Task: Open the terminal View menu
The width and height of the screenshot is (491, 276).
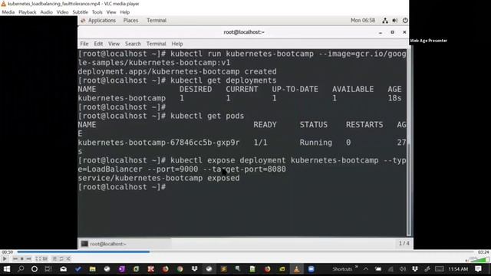Action: tap(114, 44)
